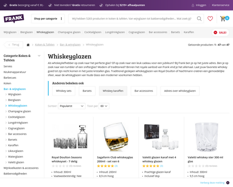Collapse Categorie Koken & Tafelen chevron
The image size is (233, 187).
[39, 56]
